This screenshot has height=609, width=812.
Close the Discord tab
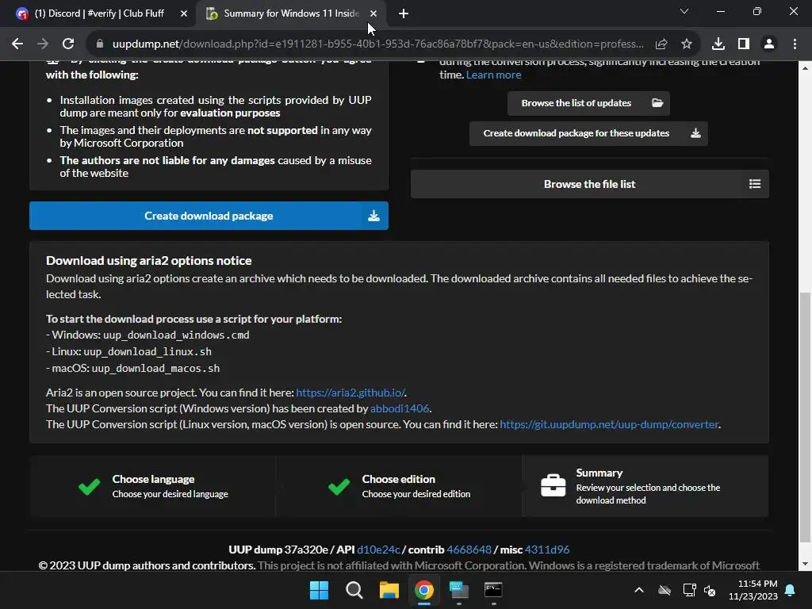pos(184,13)
